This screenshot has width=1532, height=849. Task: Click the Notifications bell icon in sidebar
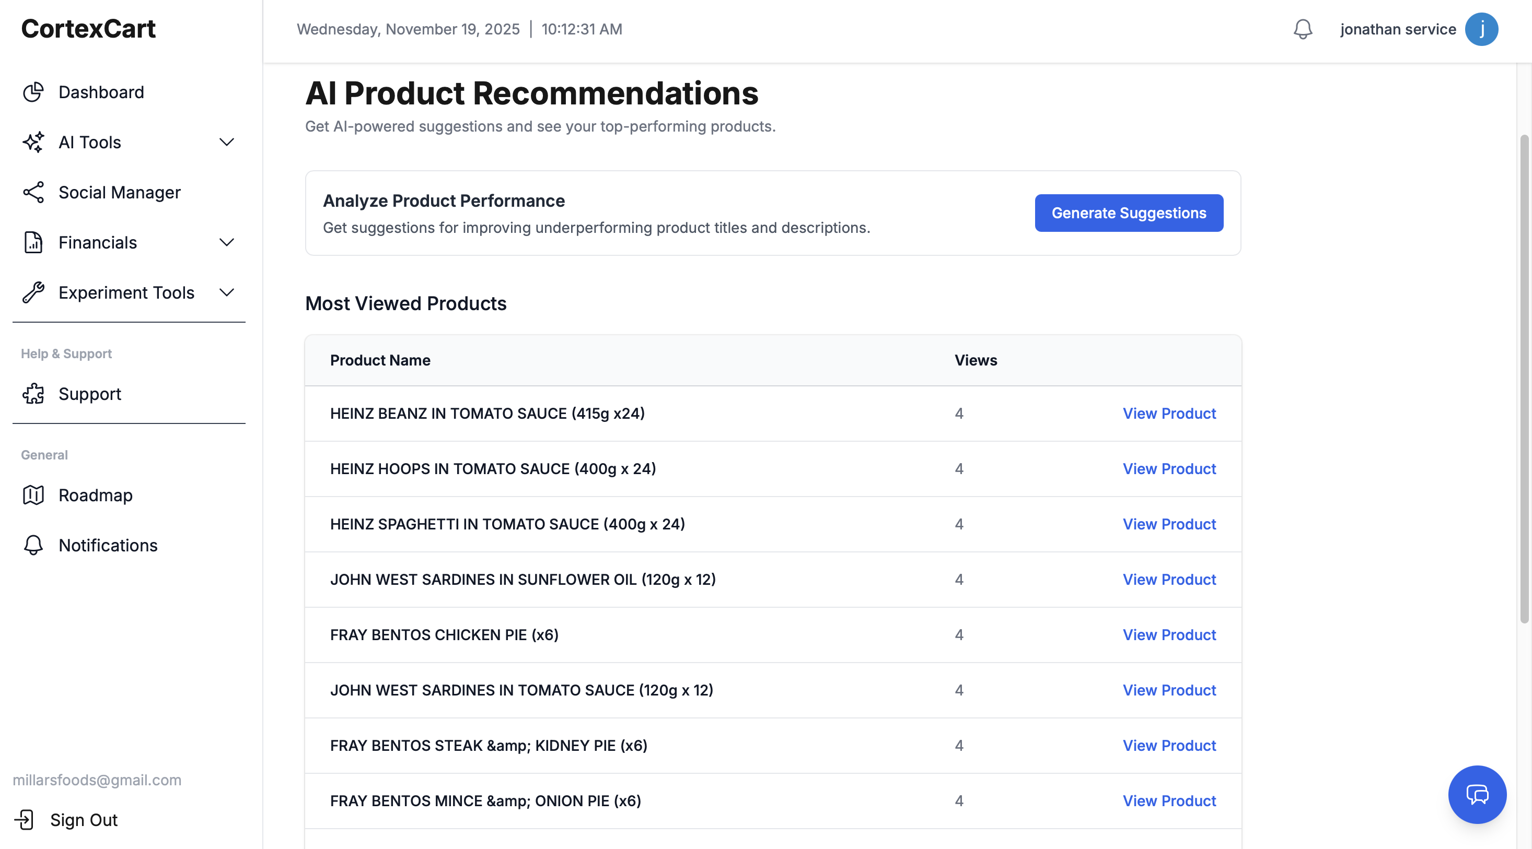[x=33, y=546]
